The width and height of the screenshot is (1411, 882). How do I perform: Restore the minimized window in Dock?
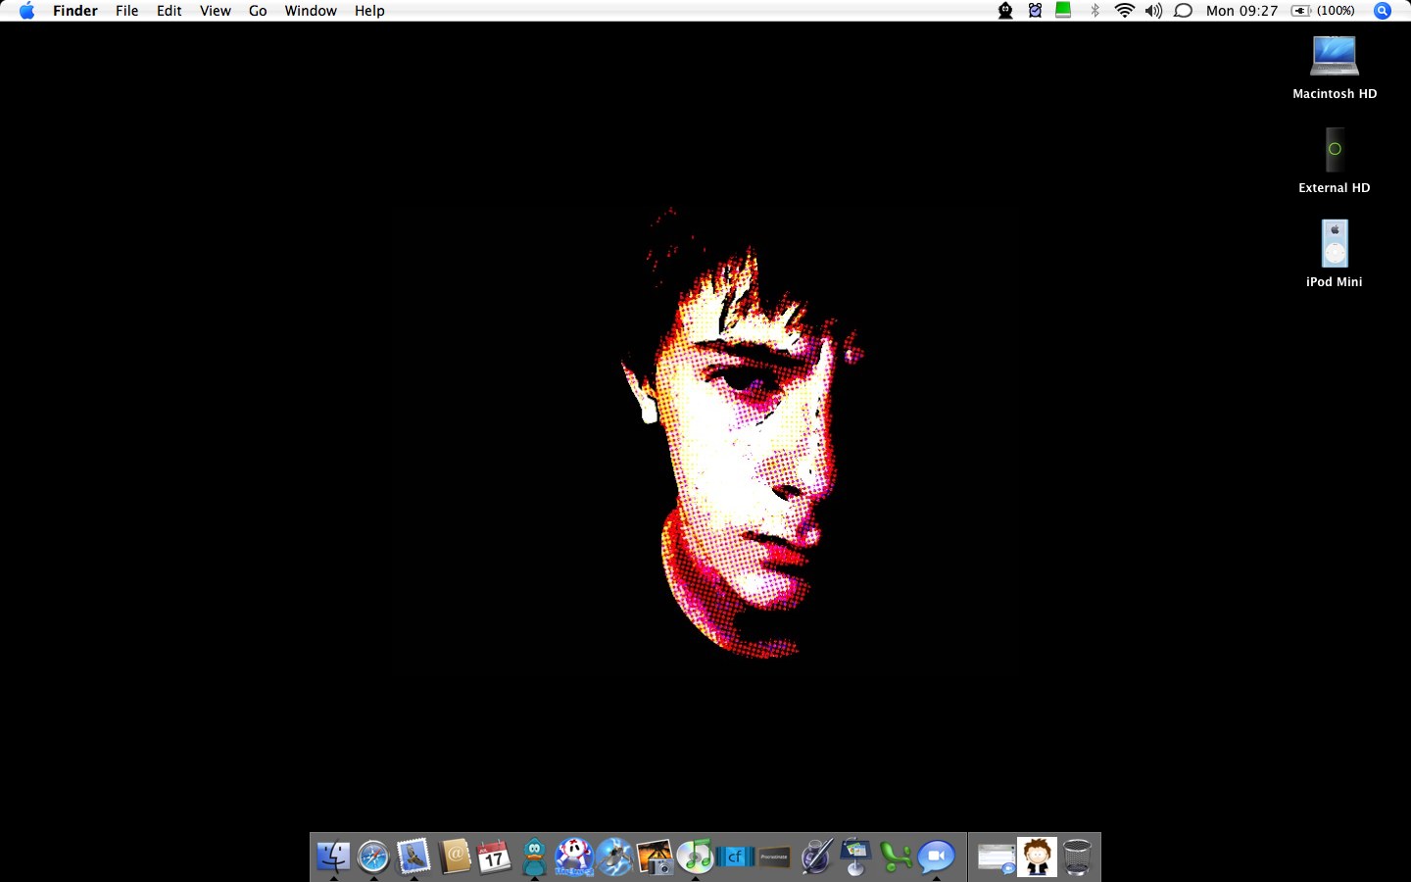pyautogui.click(x=997, y=858)
